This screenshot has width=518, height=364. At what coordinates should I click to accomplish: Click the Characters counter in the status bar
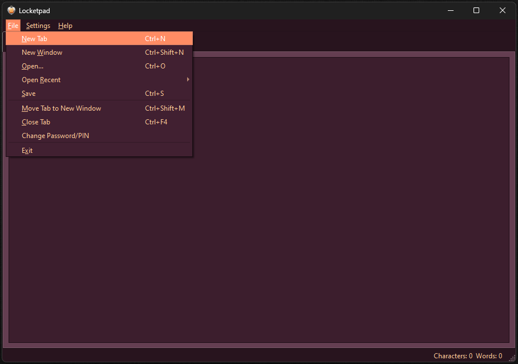pyautogui.click(x=452, y=355)
